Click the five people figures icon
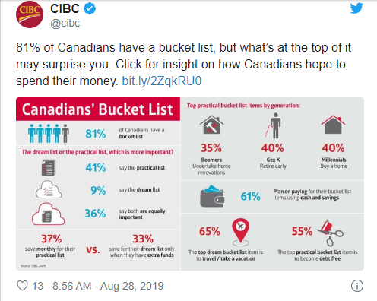The image size is (377, 301). pyautogui.click(x=49, y=133)
